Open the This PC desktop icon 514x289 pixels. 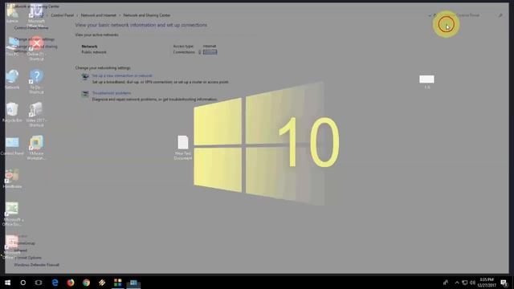coord(12,47)
